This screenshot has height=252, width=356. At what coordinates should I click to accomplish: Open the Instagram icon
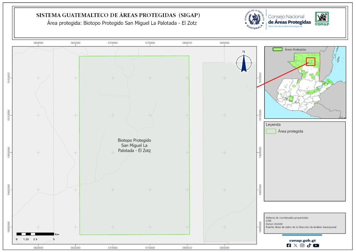coord(302,245)
